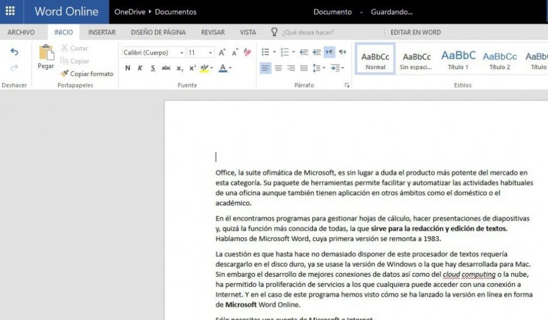Apply the Normal style
This screenshot has width=548, height=320.
coord(375,59)
